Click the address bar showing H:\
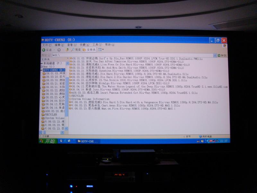 pos(132,55)
